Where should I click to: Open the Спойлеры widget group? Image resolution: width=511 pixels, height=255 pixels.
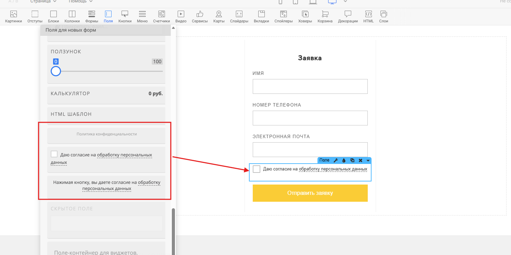pos(283,17)
